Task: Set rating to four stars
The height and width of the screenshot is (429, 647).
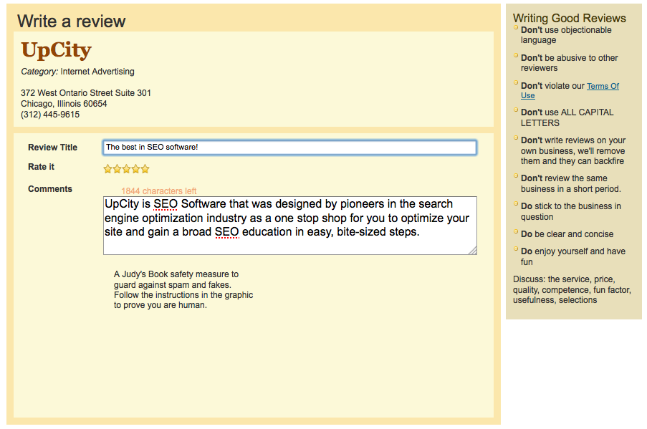Action: tap(135, 169)
